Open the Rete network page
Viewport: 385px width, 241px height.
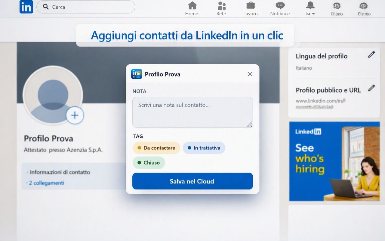221,8
